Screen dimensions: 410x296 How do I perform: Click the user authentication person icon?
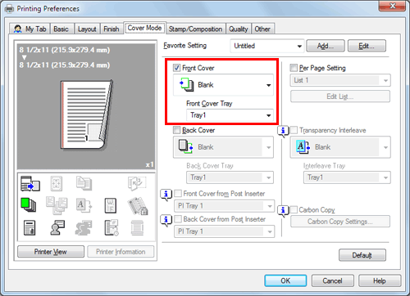[x=57, y=228]
